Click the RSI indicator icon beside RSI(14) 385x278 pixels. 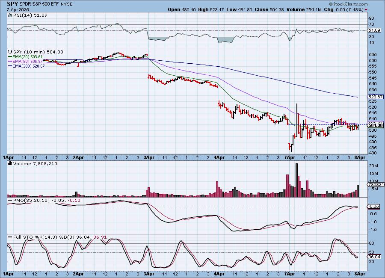tap(10, 15)
